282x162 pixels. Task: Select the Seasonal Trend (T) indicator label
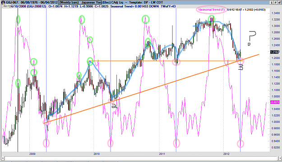[x=211, y=10]
